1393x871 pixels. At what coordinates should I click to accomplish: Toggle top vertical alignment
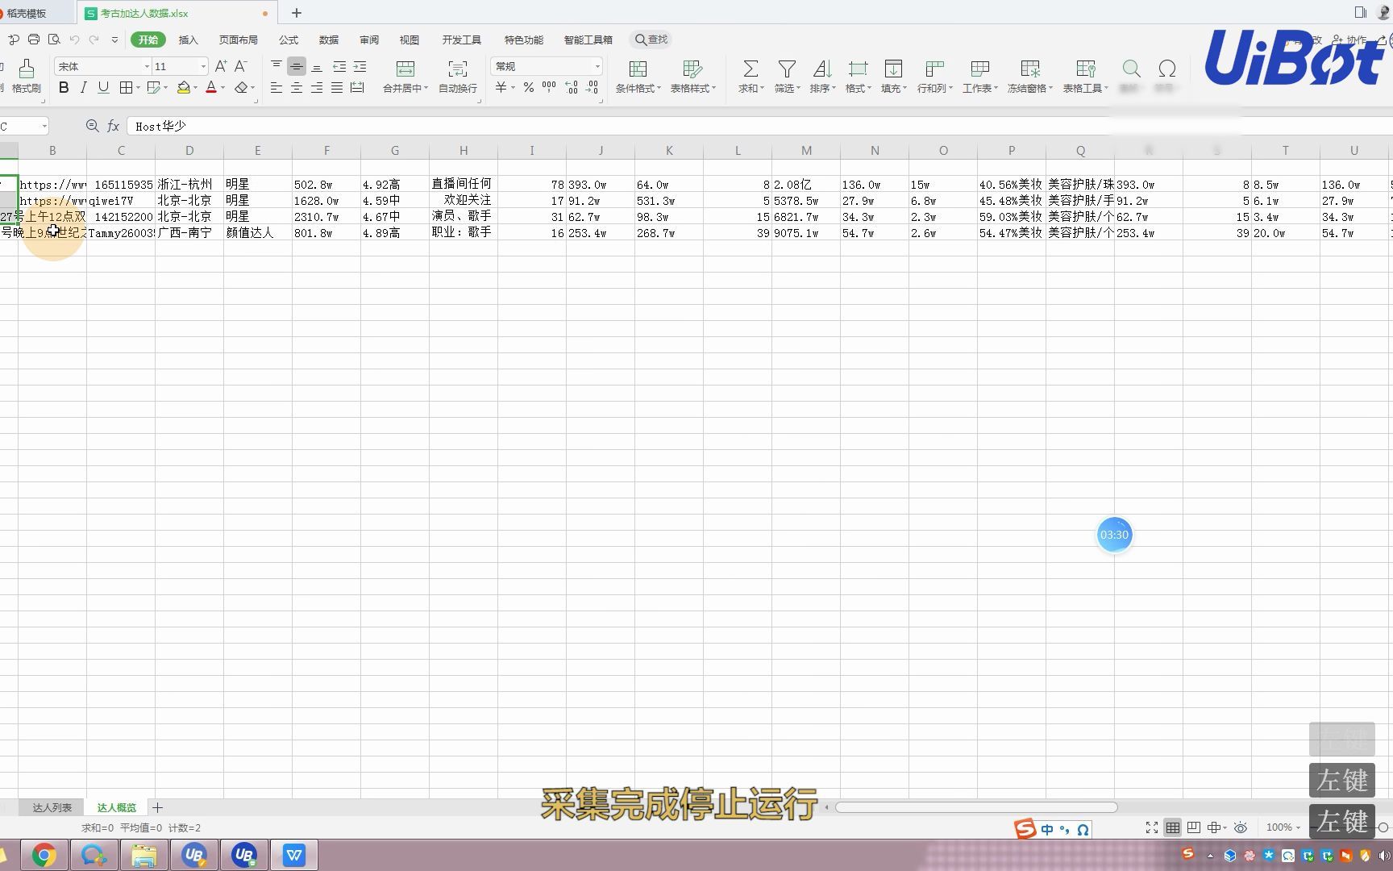point(277,66)
